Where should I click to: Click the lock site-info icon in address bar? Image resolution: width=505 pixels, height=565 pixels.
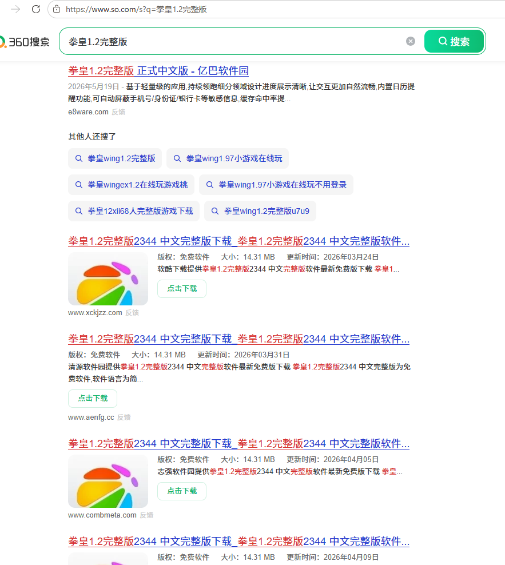(57, 9)
